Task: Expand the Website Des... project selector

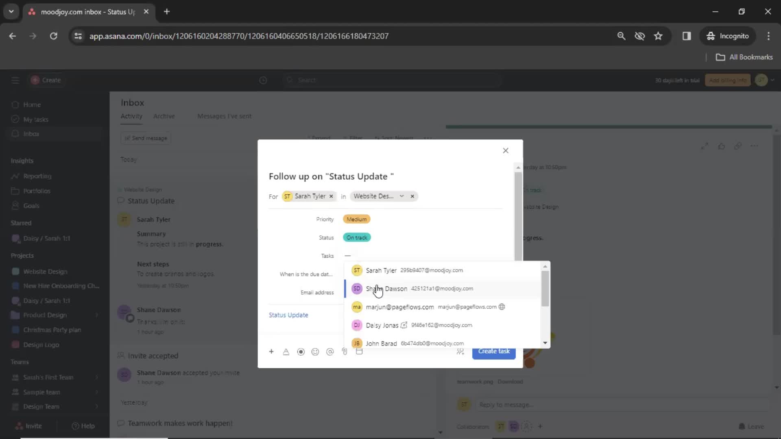Action: [x=402, y=196]
